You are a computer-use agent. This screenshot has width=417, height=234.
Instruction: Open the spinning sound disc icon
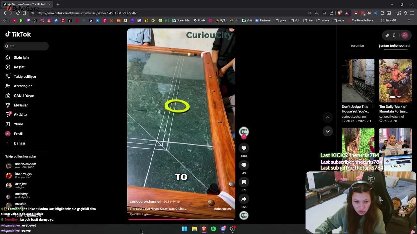coord(244,215)
